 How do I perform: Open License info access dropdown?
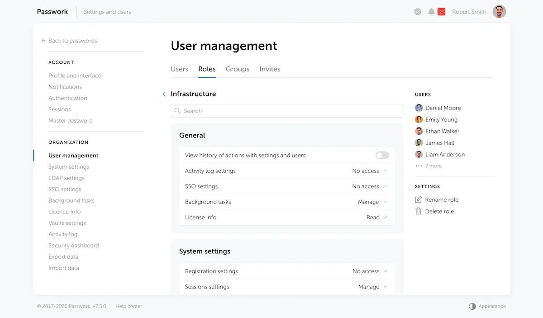[377, 217]
